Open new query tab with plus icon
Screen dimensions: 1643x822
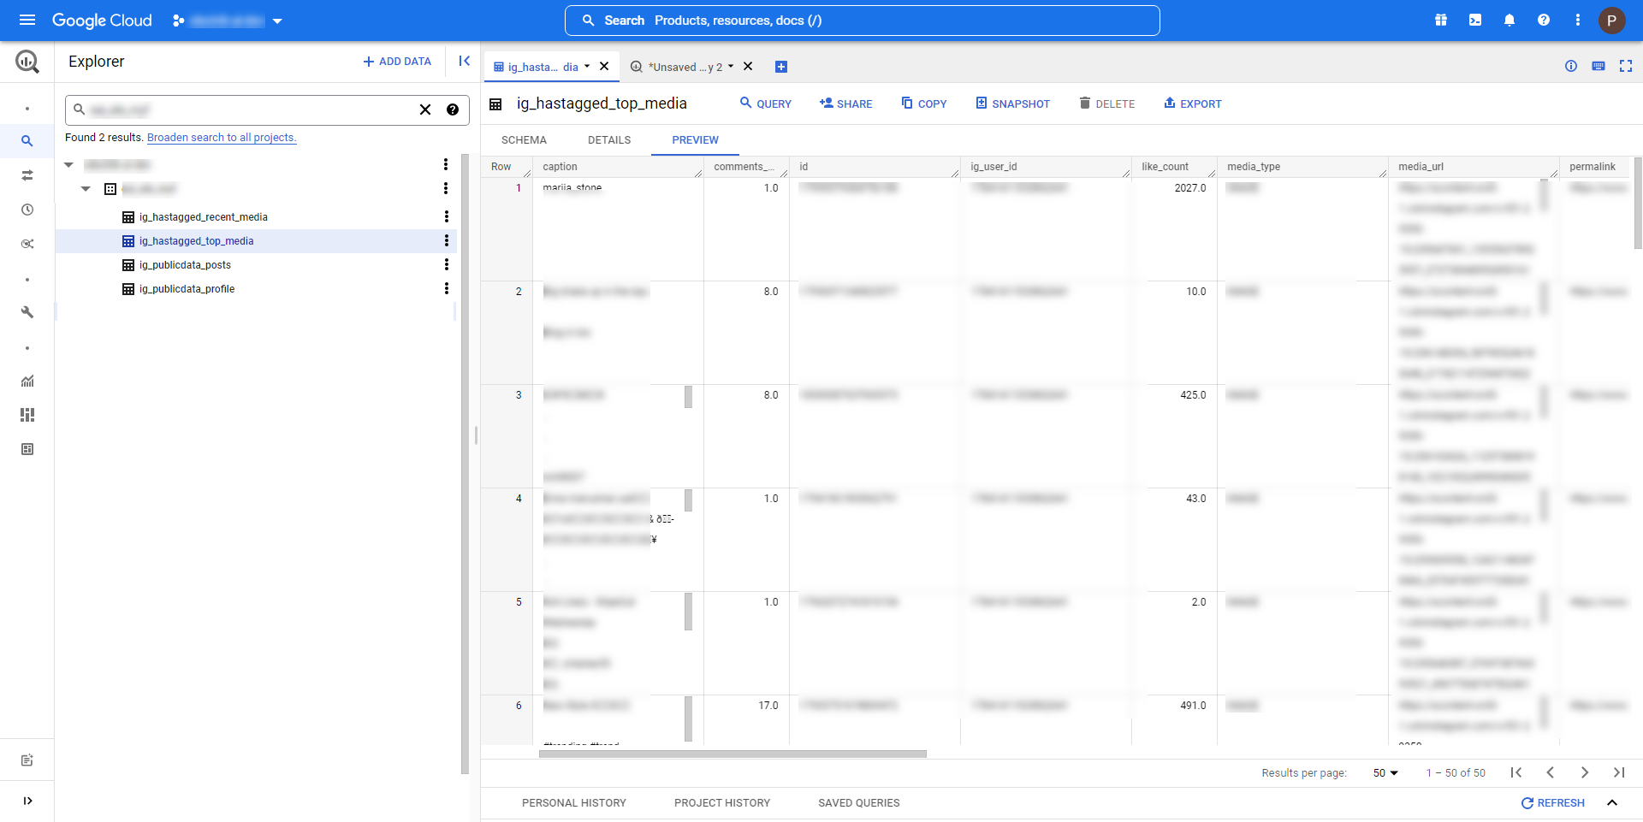[x=780, y=67]
